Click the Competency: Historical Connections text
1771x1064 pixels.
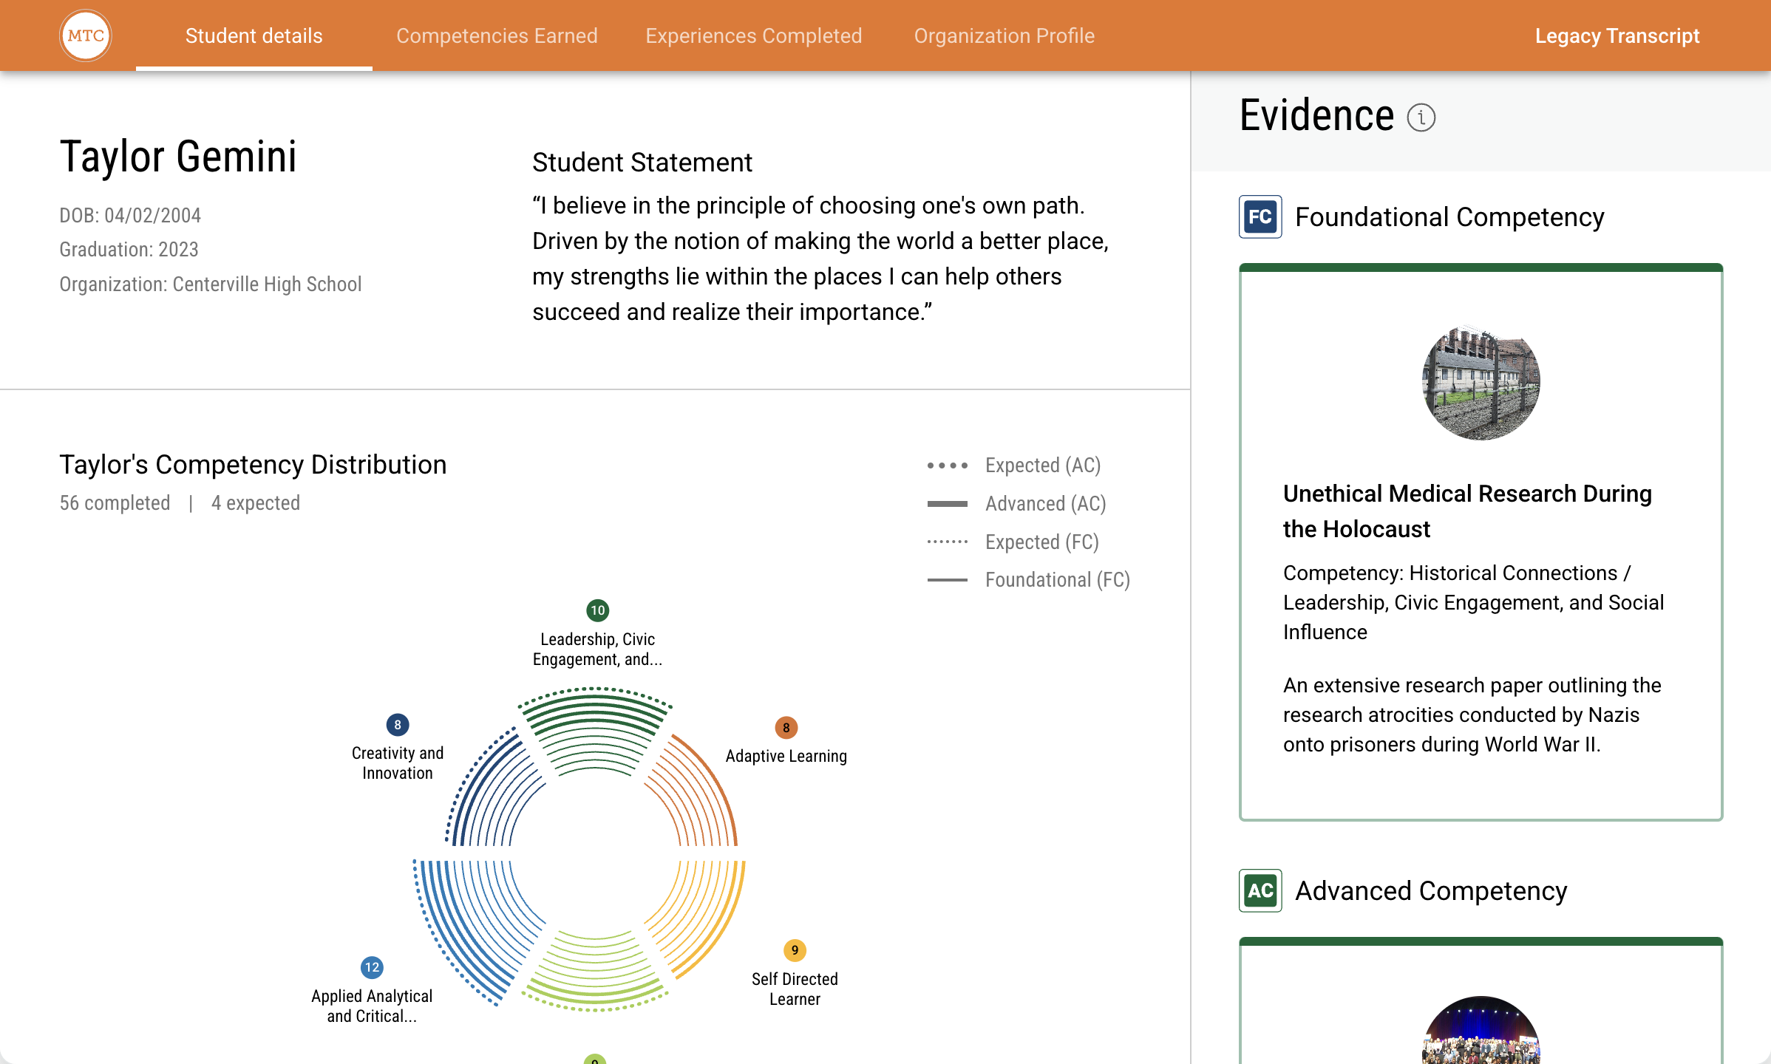1474,602
